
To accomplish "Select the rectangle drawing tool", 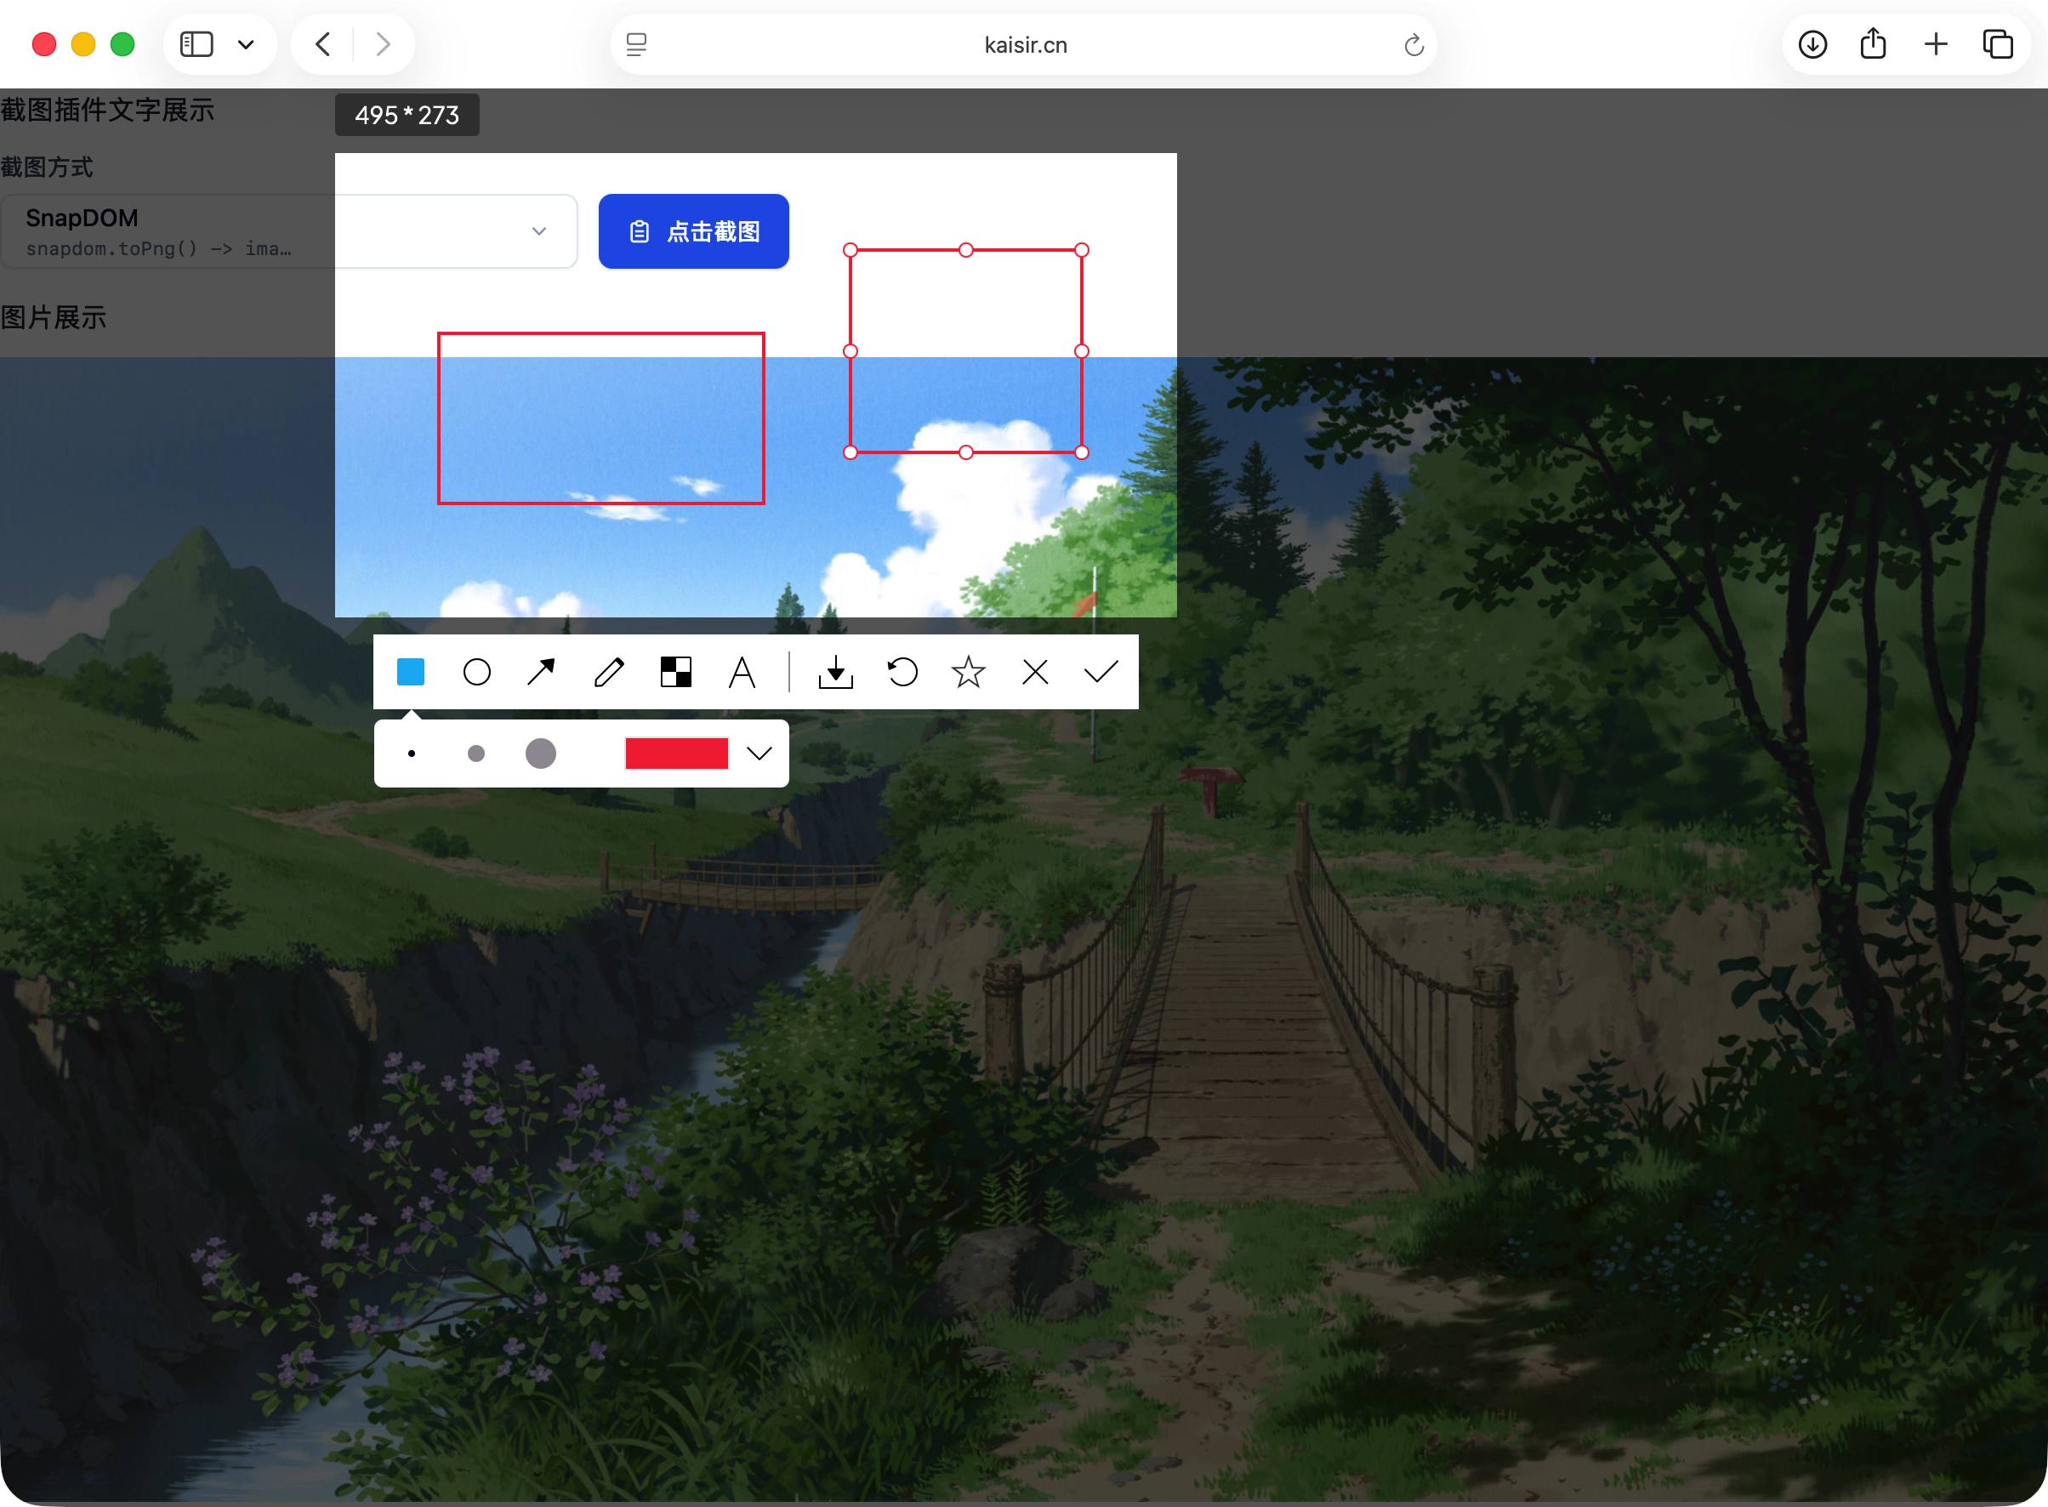I will coord(411,673).
